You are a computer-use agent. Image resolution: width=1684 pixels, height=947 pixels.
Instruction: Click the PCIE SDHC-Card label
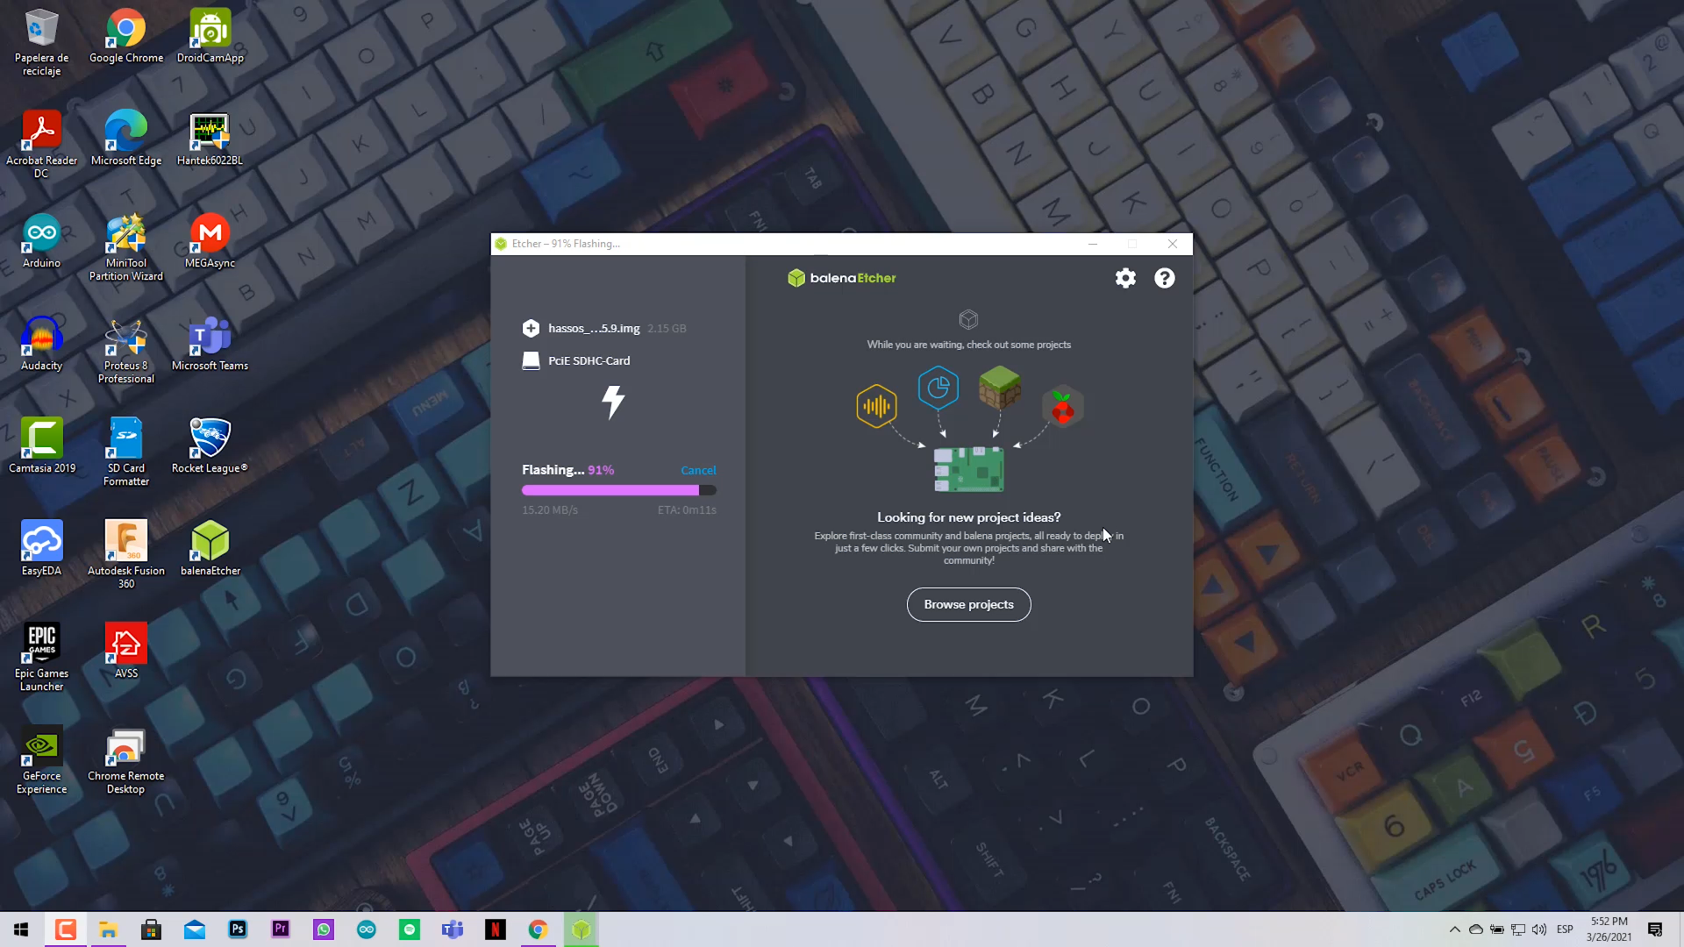pyautogui.click(x=589, y=360)
